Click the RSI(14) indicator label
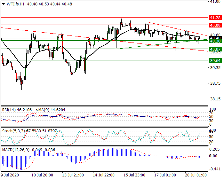This screenshot has height=179, width=224. click(9, 110)
